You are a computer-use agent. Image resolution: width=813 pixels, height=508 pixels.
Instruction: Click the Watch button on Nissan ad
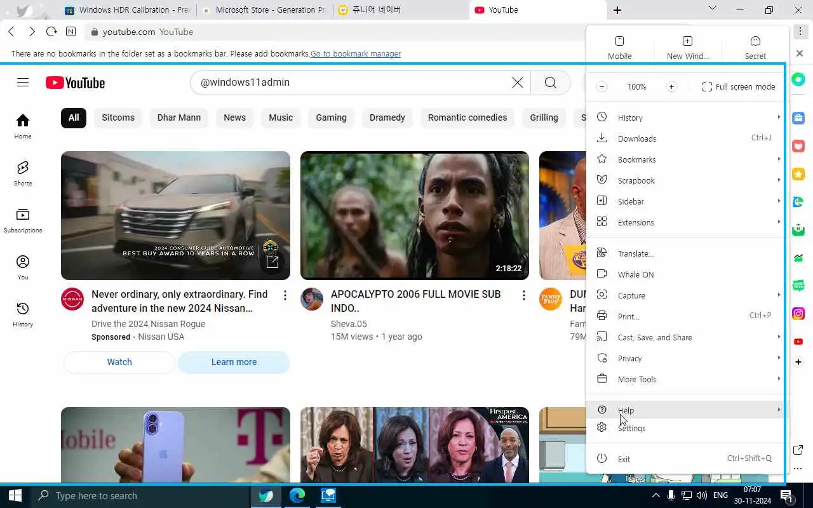pos(119,362)
